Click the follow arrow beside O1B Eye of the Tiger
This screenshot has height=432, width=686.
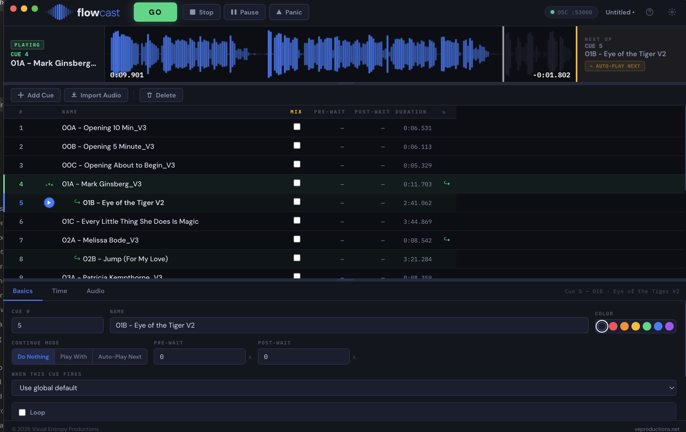[77, 202]
